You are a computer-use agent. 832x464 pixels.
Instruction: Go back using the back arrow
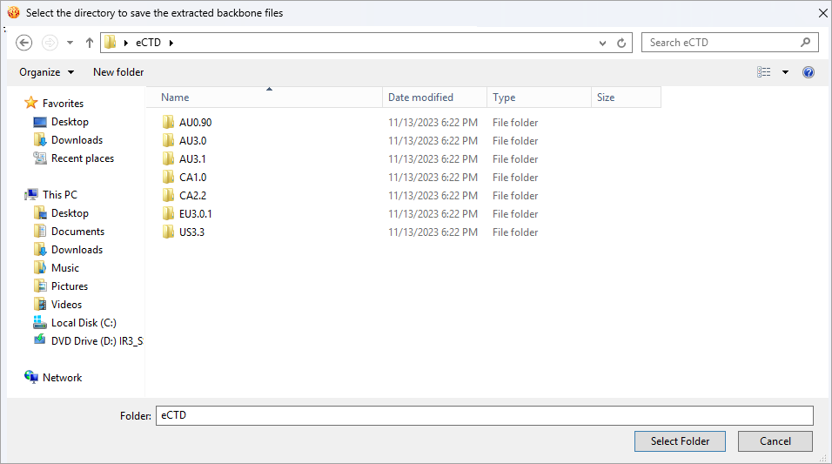click(x=23, y=43)
